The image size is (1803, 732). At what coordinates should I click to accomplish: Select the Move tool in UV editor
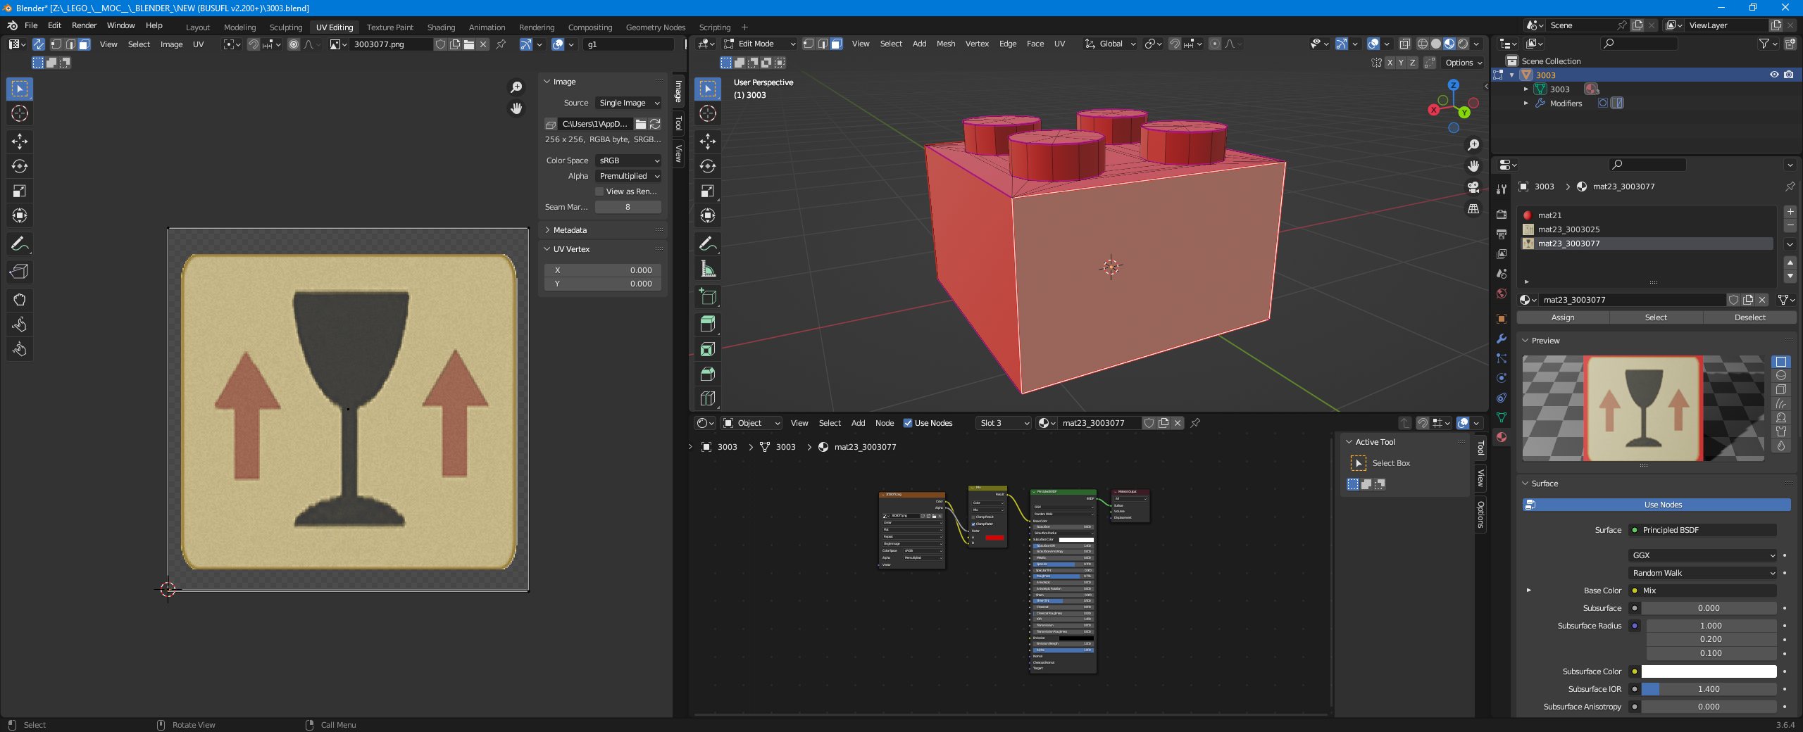20,141
